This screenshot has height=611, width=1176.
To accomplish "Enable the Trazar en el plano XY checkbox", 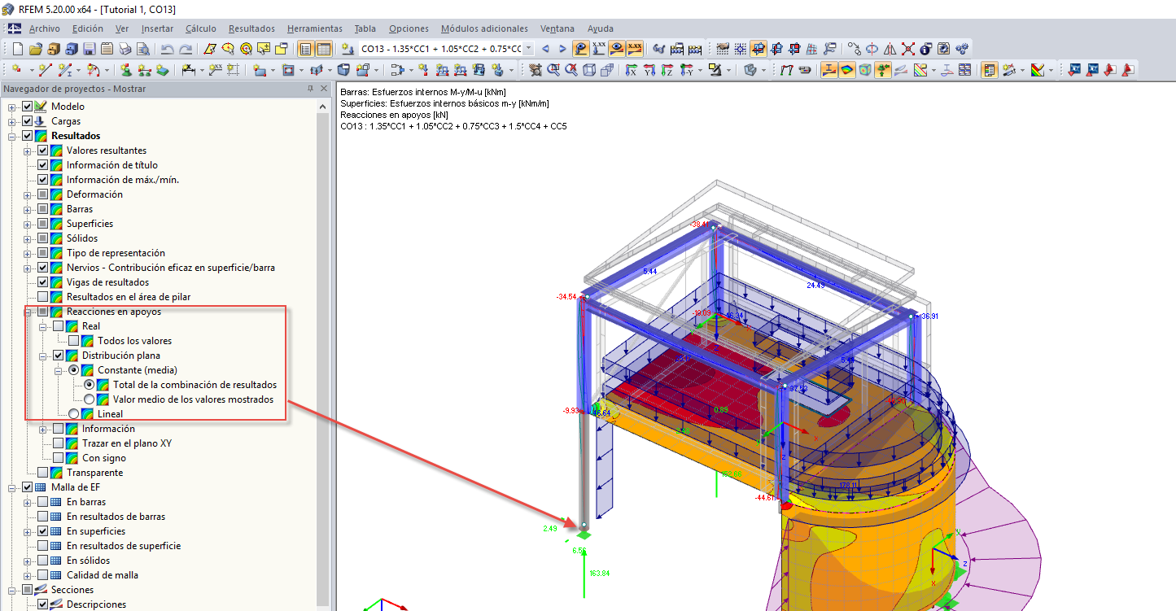I will tap(59, 443).
